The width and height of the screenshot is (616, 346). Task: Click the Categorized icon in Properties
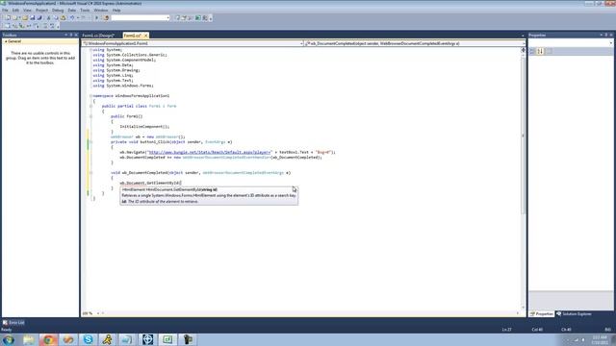coord(532,51)
